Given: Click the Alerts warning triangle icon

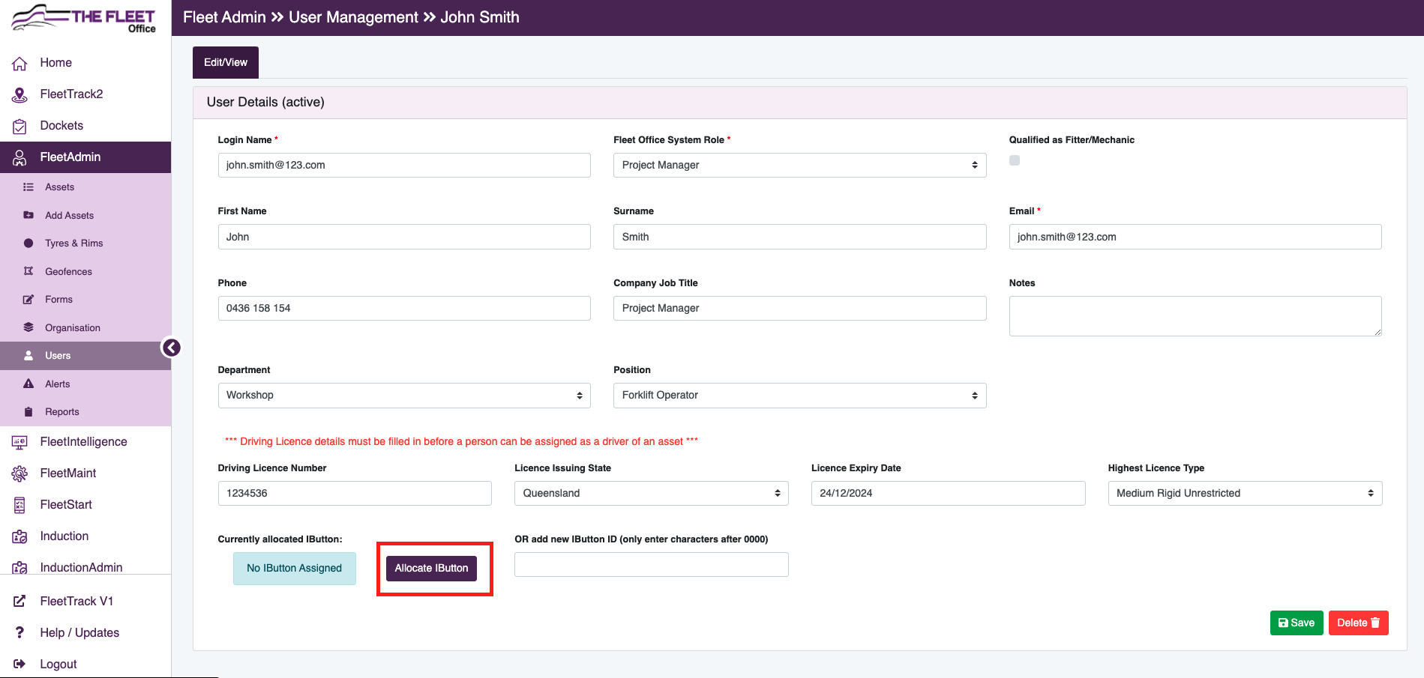Looking at the screenshot, I should (28, 384).
